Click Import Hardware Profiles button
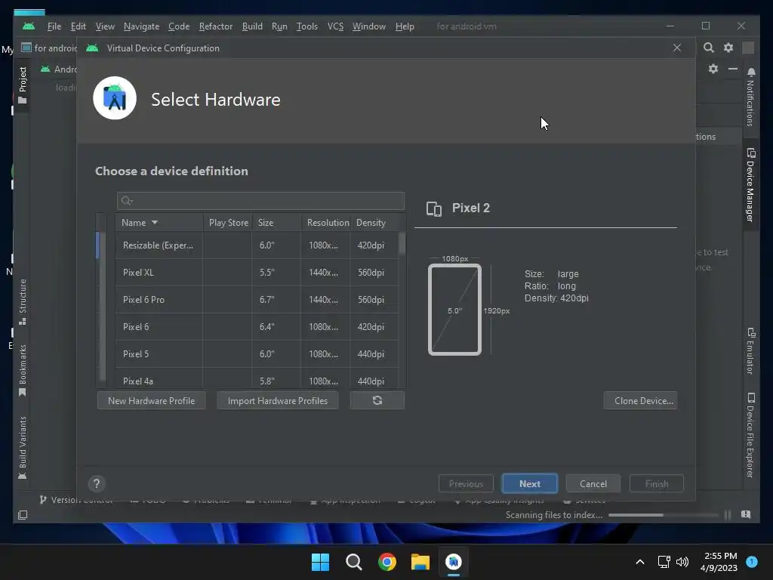Image resolution: width=773 pixels, height=580 pixels. tap(278, 400)
